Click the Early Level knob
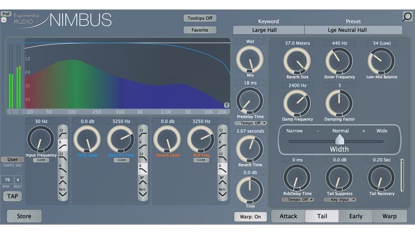Screen dimensions: 415x234 coord(87,139)
